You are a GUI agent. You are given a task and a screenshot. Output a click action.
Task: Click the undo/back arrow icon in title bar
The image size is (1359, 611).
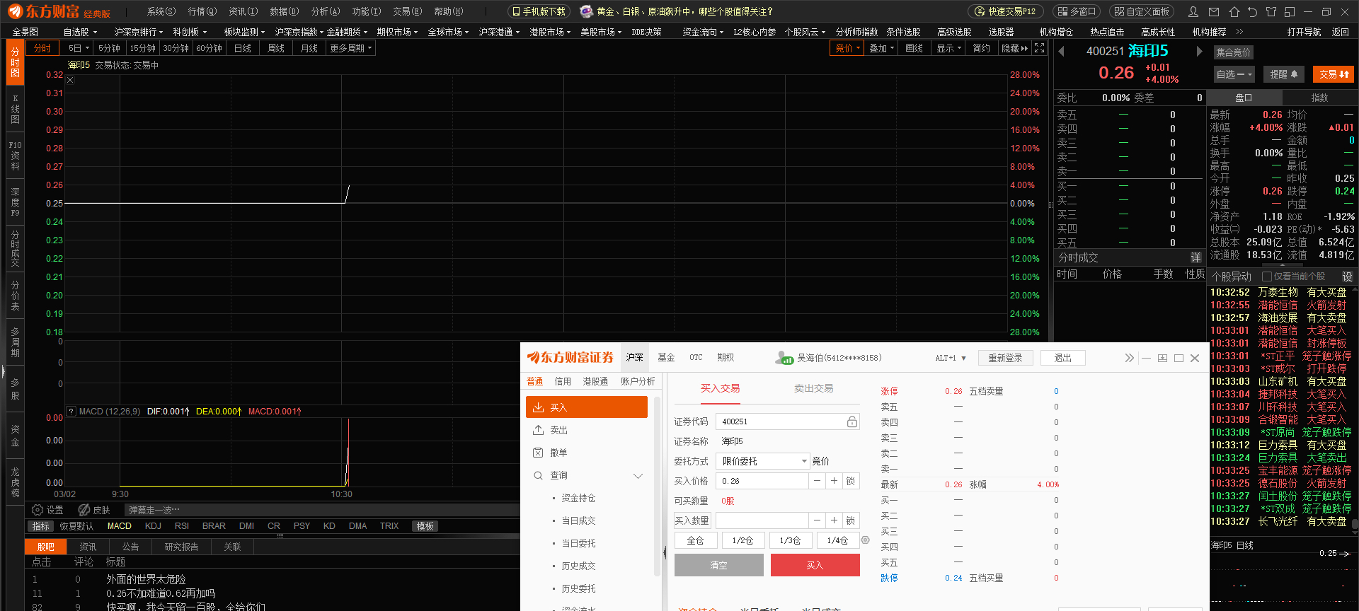click(1252, 11)
